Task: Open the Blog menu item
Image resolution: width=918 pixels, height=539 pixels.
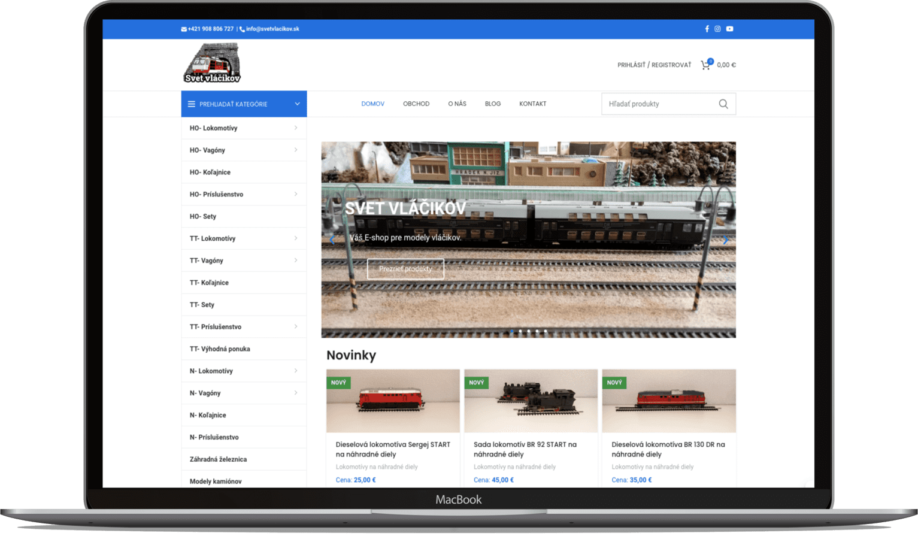Action: pos(493,104)
